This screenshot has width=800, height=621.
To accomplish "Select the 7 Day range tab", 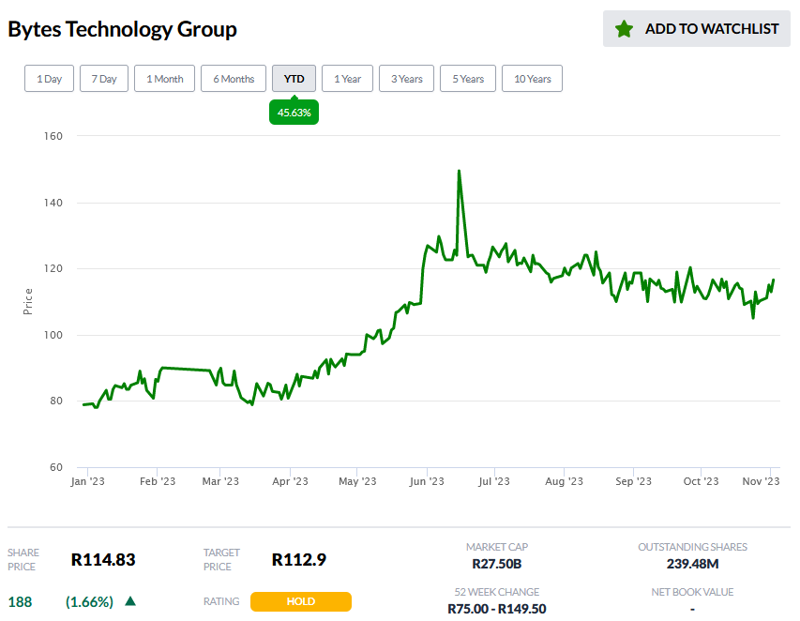I will [104, 79].
